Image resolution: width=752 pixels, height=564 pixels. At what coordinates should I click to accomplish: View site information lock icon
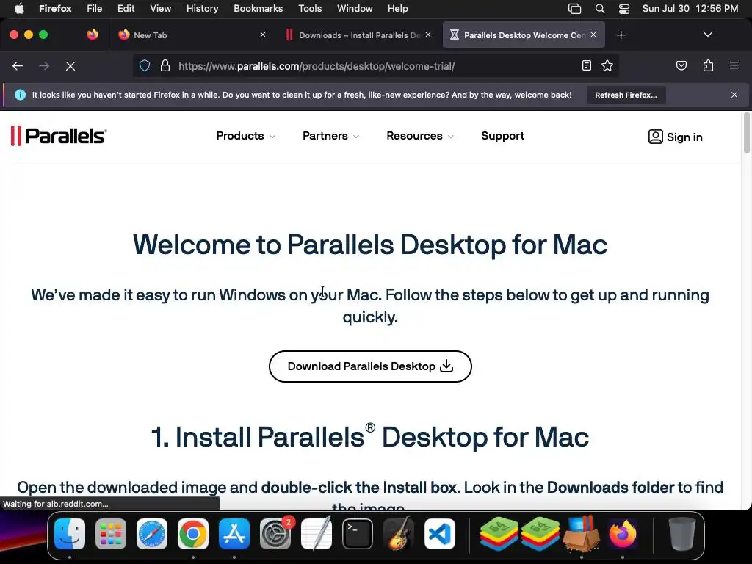(x=165, y=65)
